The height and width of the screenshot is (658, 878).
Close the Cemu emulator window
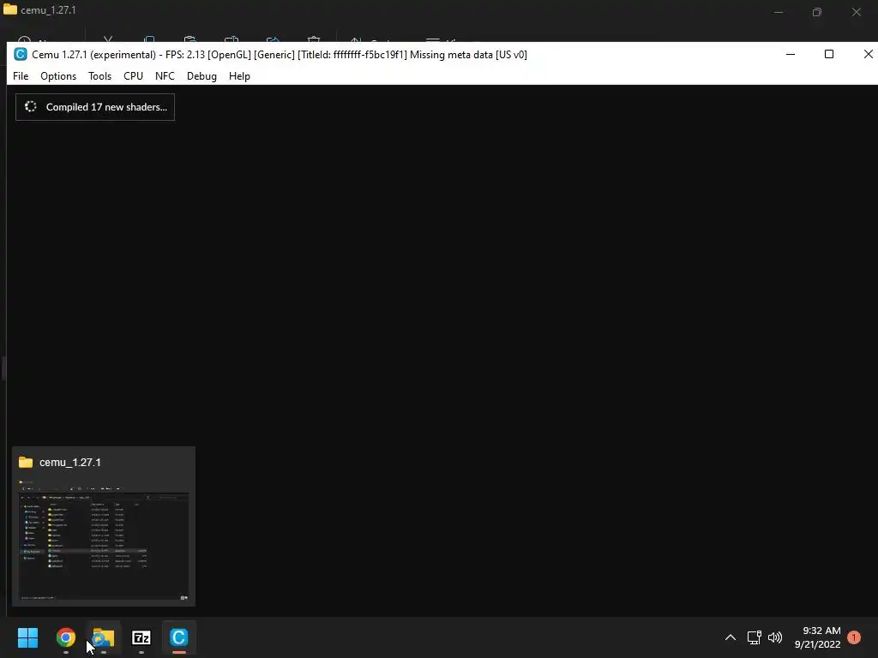coord(868,54)
